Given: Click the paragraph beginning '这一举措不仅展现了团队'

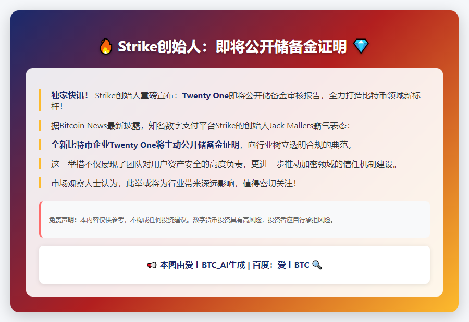Looking at the screenshot, I should [224, 164].
